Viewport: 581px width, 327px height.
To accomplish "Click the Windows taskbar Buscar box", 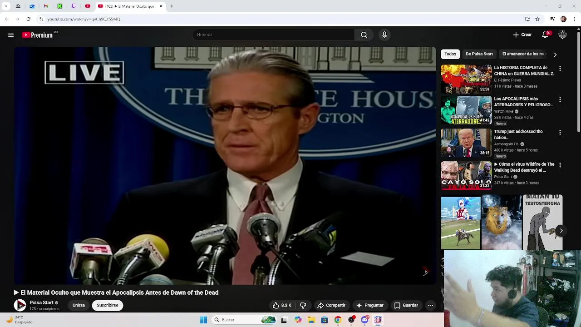I will pyautogui.click(x=244, y=320).
